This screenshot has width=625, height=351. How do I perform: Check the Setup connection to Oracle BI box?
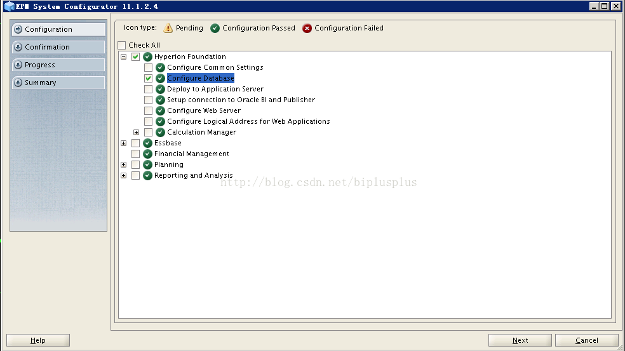point(148,100)
